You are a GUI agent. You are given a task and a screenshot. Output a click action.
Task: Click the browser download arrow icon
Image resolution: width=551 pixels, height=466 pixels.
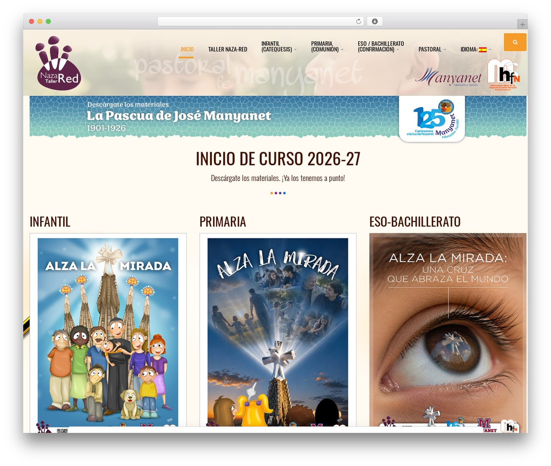tap(375, 21)
